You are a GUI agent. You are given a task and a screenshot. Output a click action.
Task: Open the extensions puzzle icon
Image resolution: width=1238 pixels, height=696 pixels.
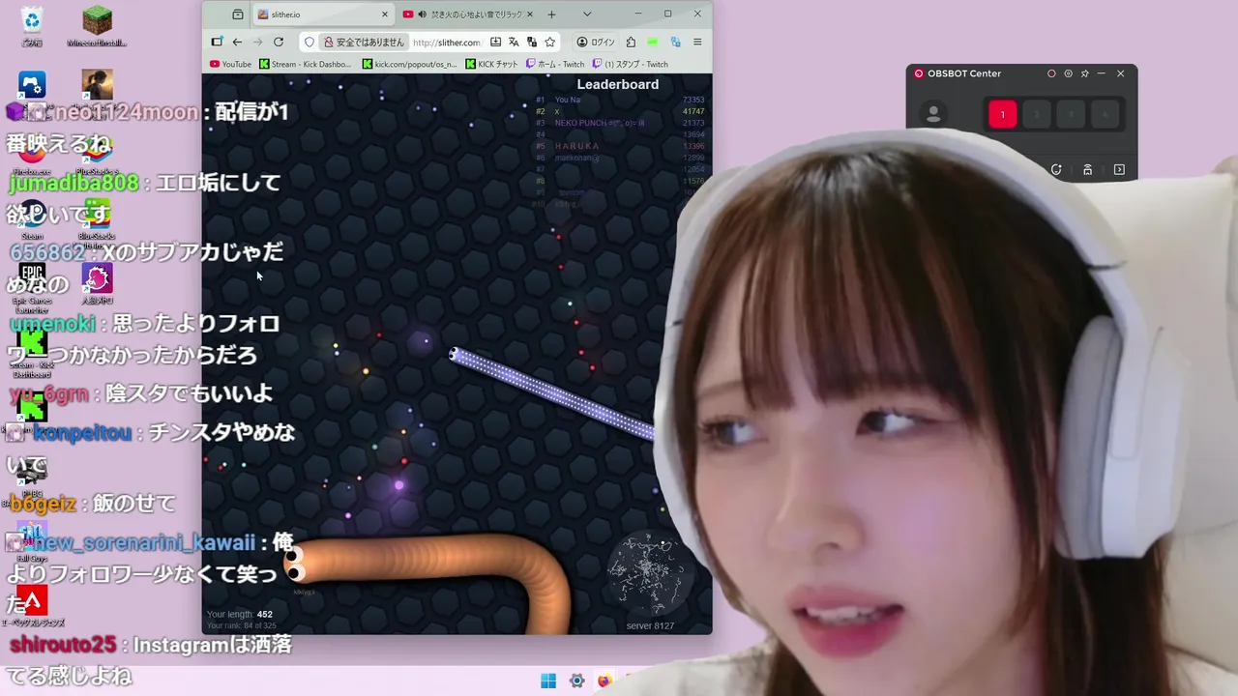(x=631, y=43)
